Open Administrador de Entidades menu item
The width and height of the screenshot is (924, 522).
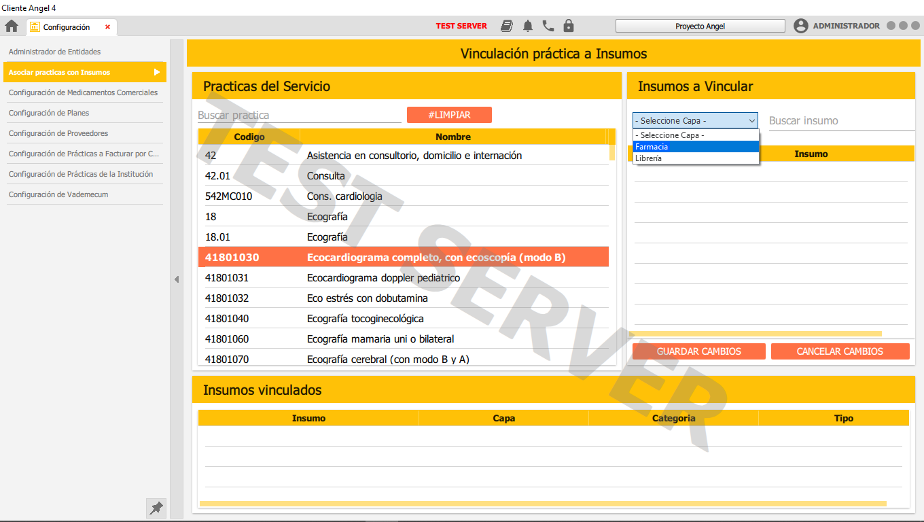54,52
